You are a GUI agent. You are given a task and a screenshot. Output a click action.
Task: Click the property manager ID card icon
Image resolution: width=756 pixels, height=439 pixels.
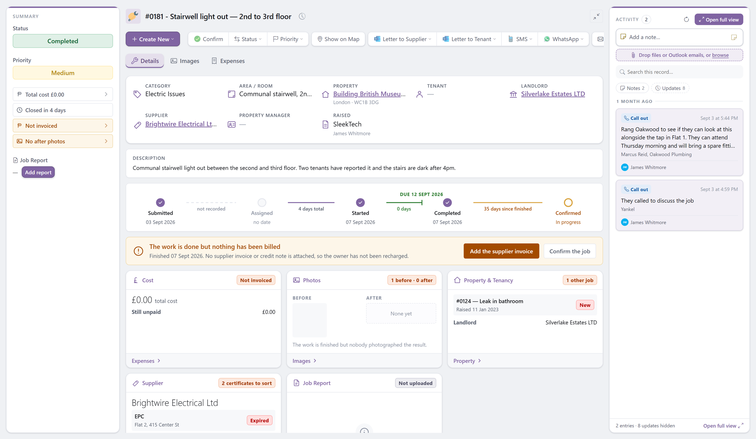(232, 125)
